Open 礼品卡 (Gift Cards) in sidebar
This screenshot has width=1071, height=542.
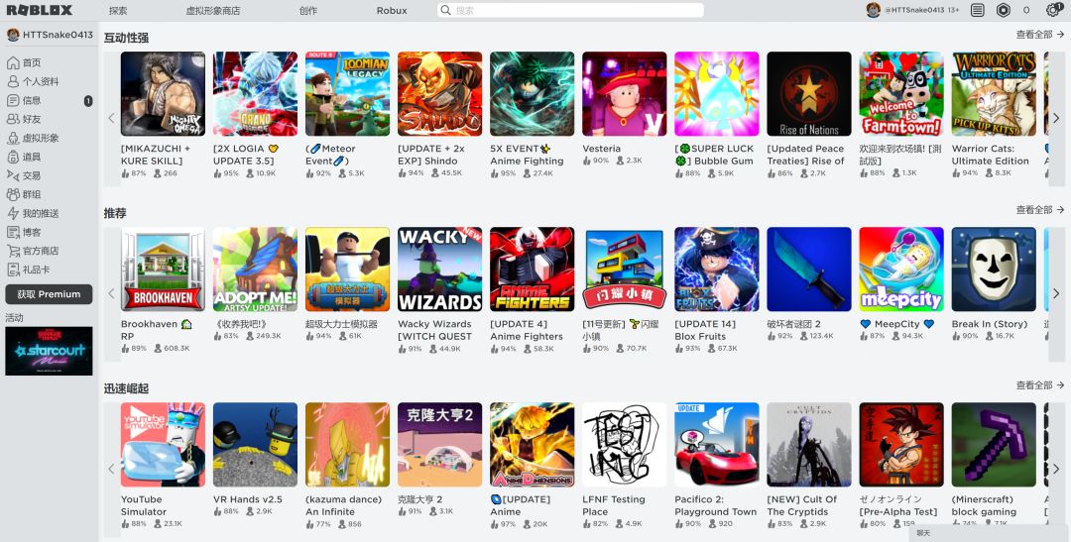pyautogui.click(x=36, y=270)
